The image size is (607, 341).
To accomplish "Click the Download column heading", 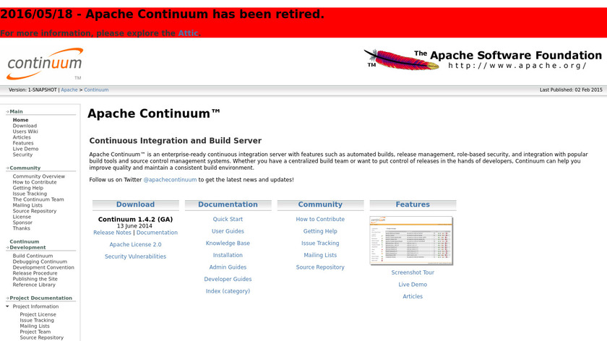I will 136,204.
